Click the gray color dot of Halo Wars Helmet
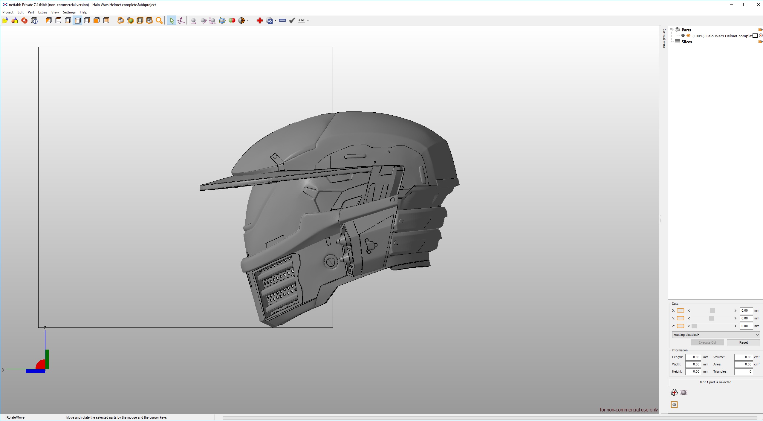 [683, 36]
